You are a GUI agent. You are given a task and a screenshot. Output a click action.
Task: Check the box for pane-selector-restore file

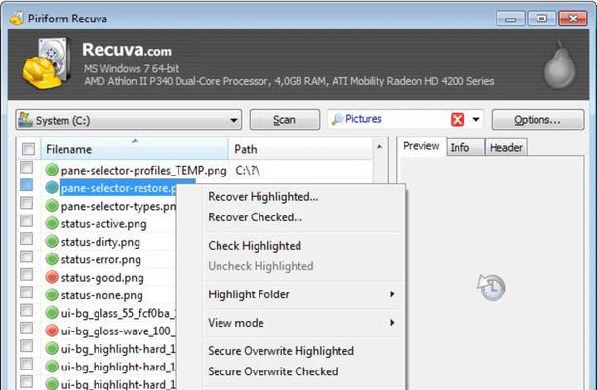pos(26,185)
